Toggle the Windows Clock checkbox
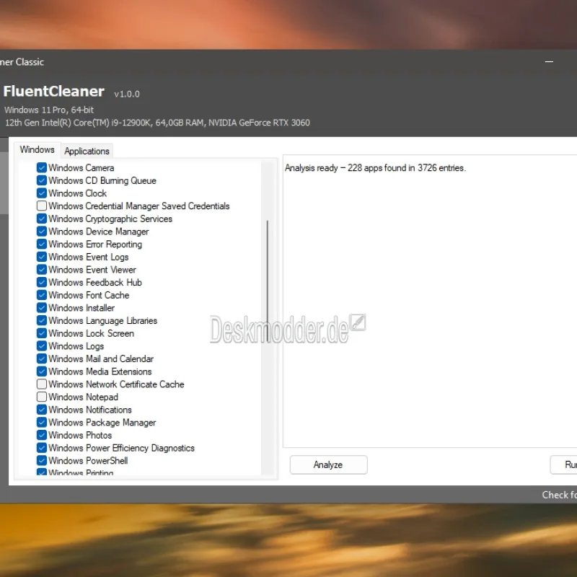Viewport: 577px width, 577px height. pyautogui.click(x=42, y=193)
